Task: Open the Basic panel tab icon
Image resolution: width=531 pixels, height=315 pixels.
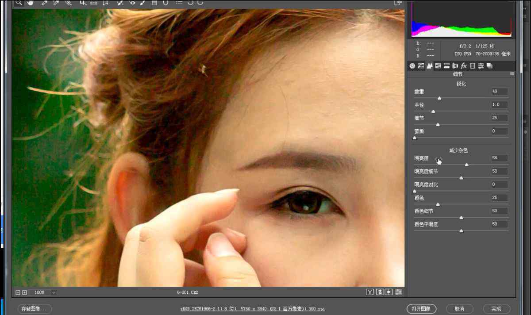Action: tap(412, 66)
